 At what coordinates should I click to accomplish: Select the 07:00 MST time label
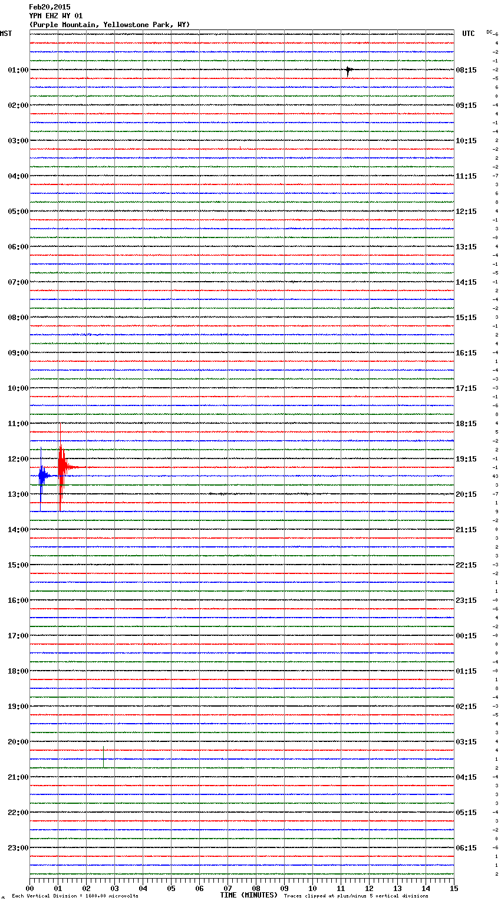[x=18, y=282]
